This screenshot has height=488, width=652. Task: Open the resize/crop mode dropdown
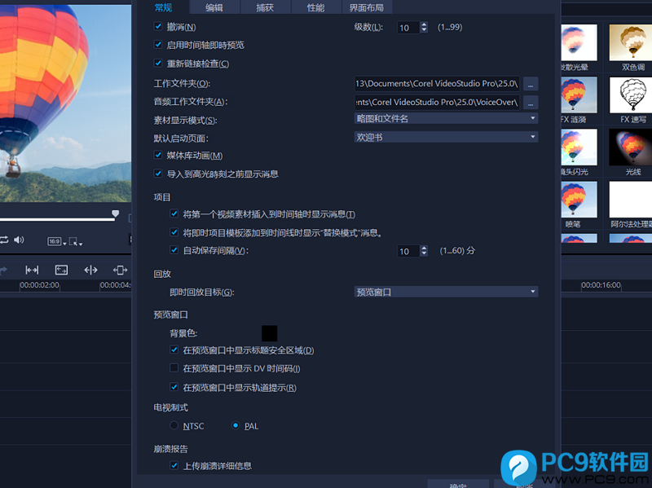tap(75, 241)
